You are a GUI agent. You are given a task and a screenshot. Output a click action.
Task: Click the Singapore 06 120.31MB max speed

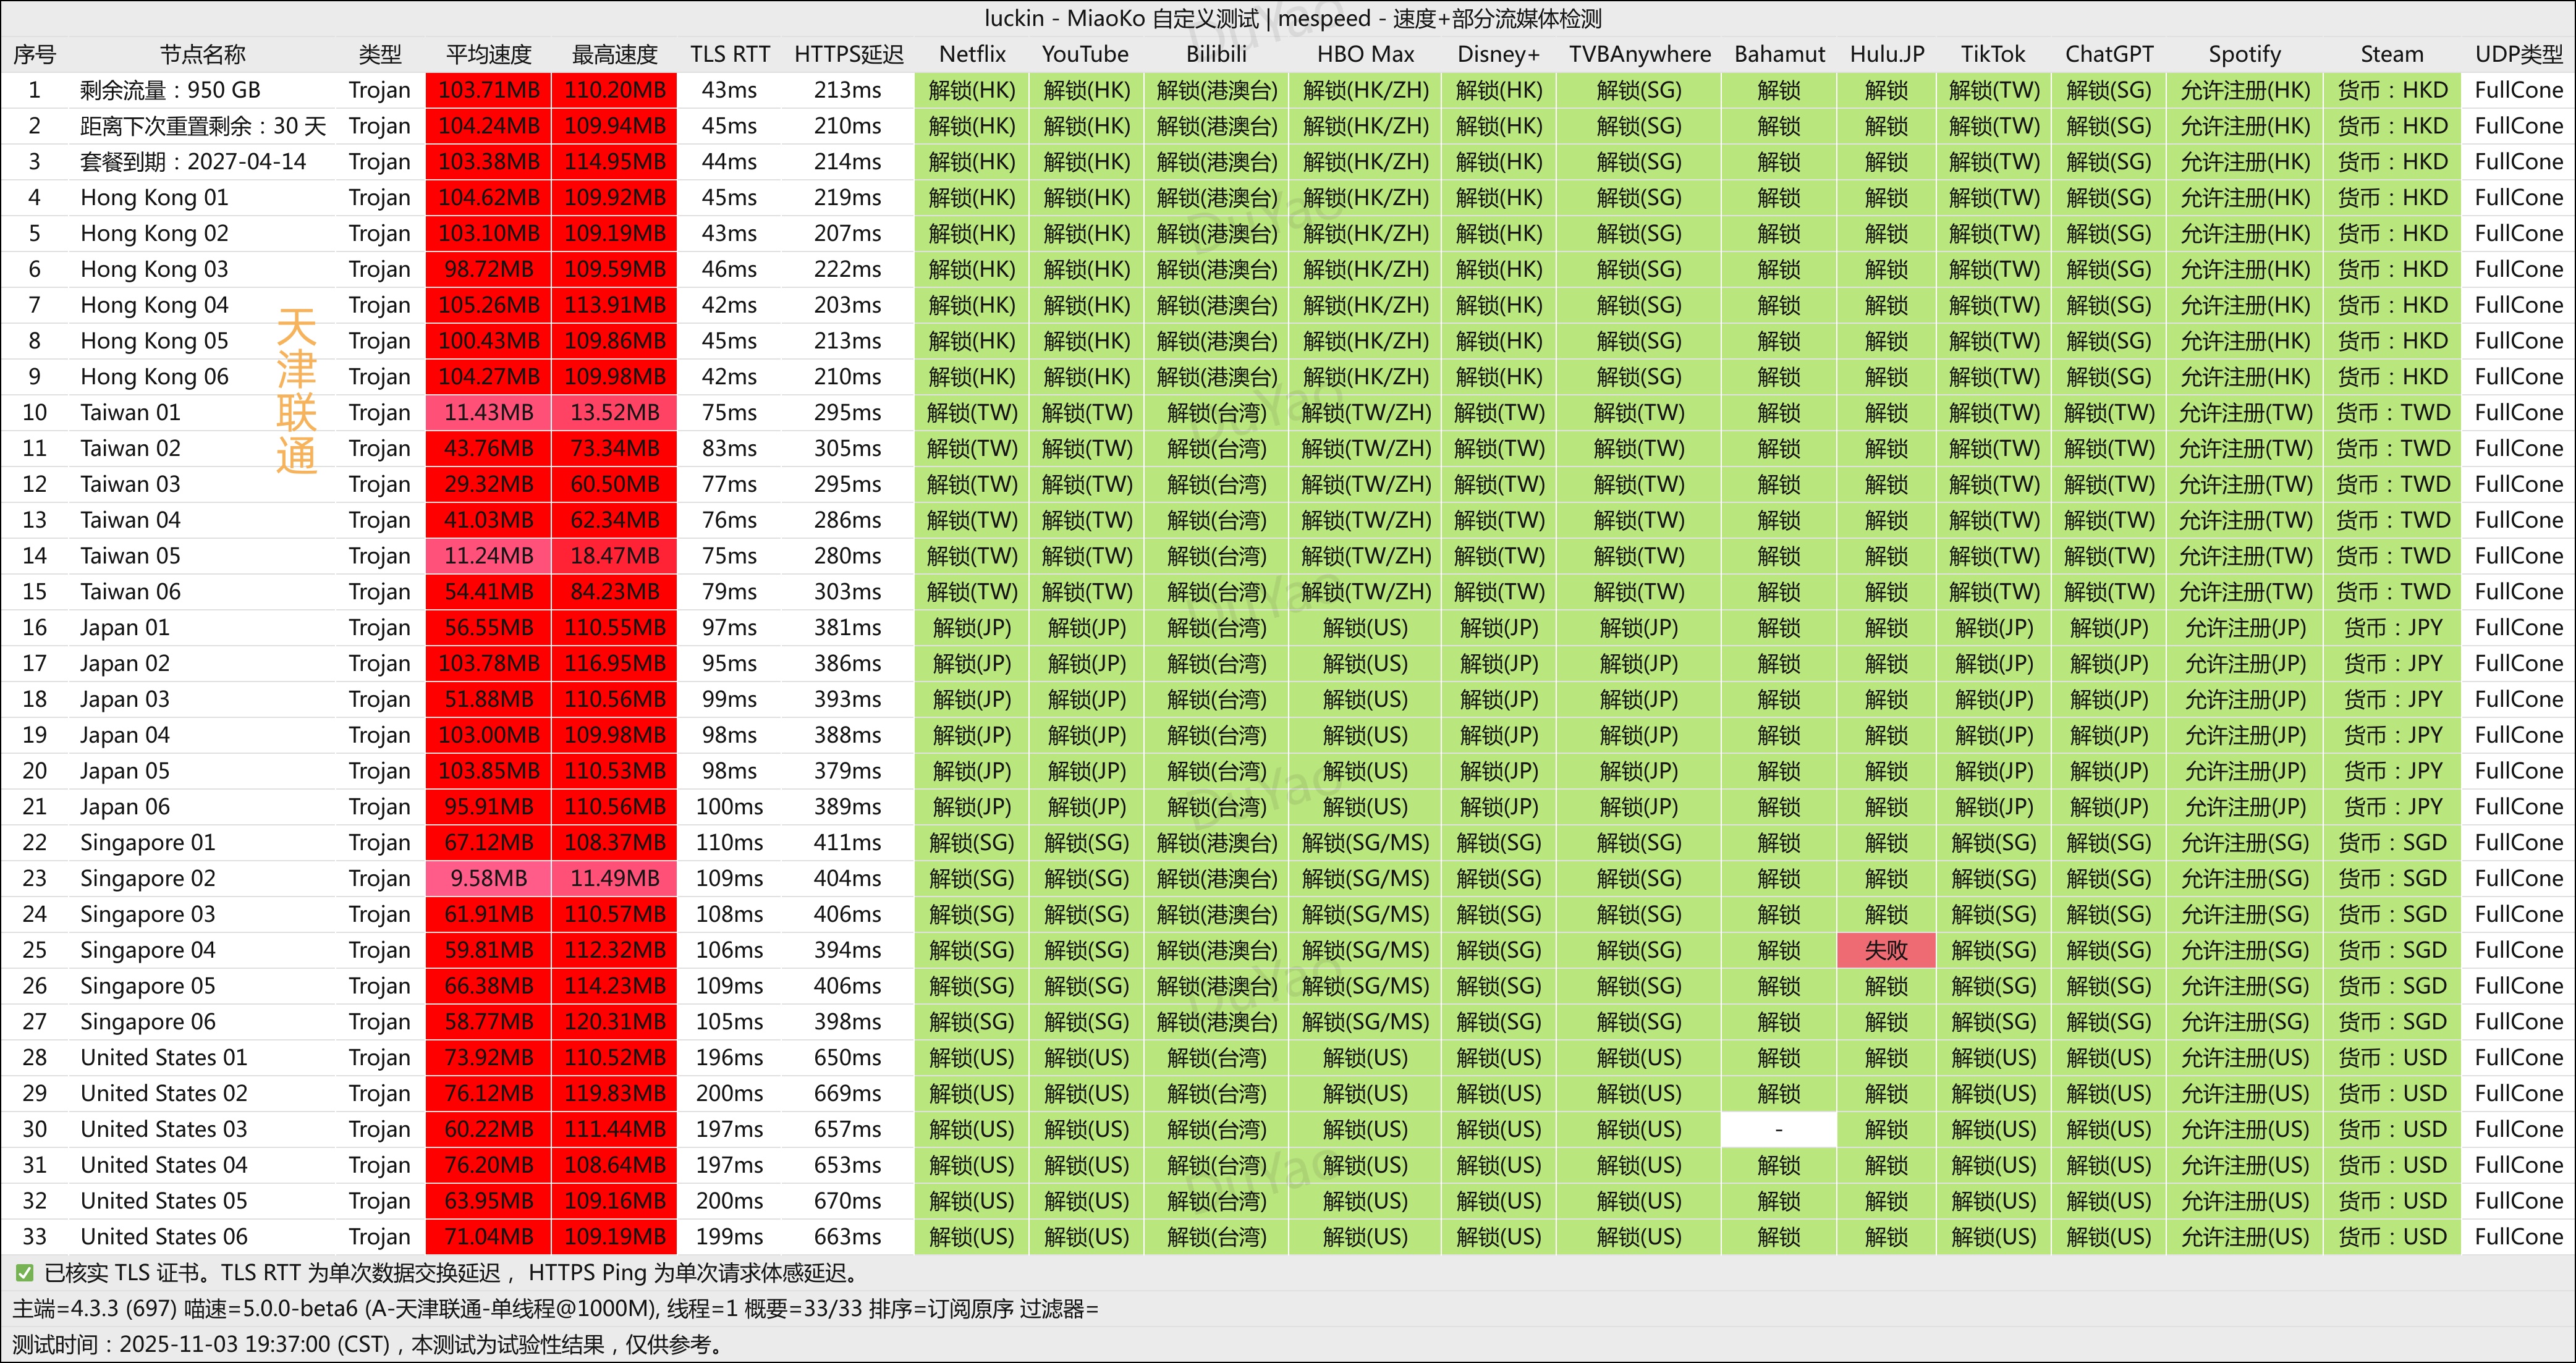(614, 1021)
